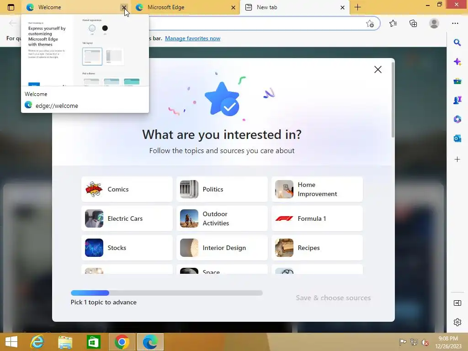Click the Microsoft Edge taskbar icon

point(150,342)
